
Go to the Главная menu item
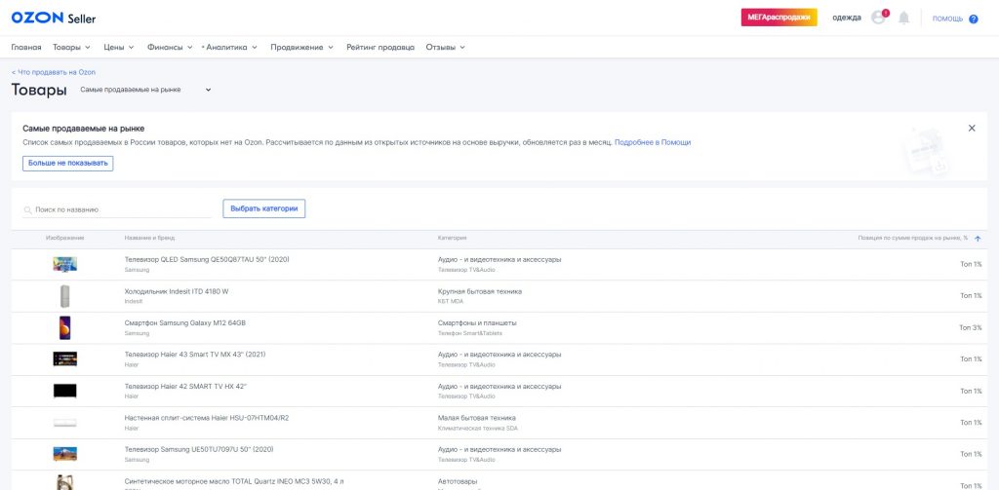pyautogui.click(x=26, y=47)
